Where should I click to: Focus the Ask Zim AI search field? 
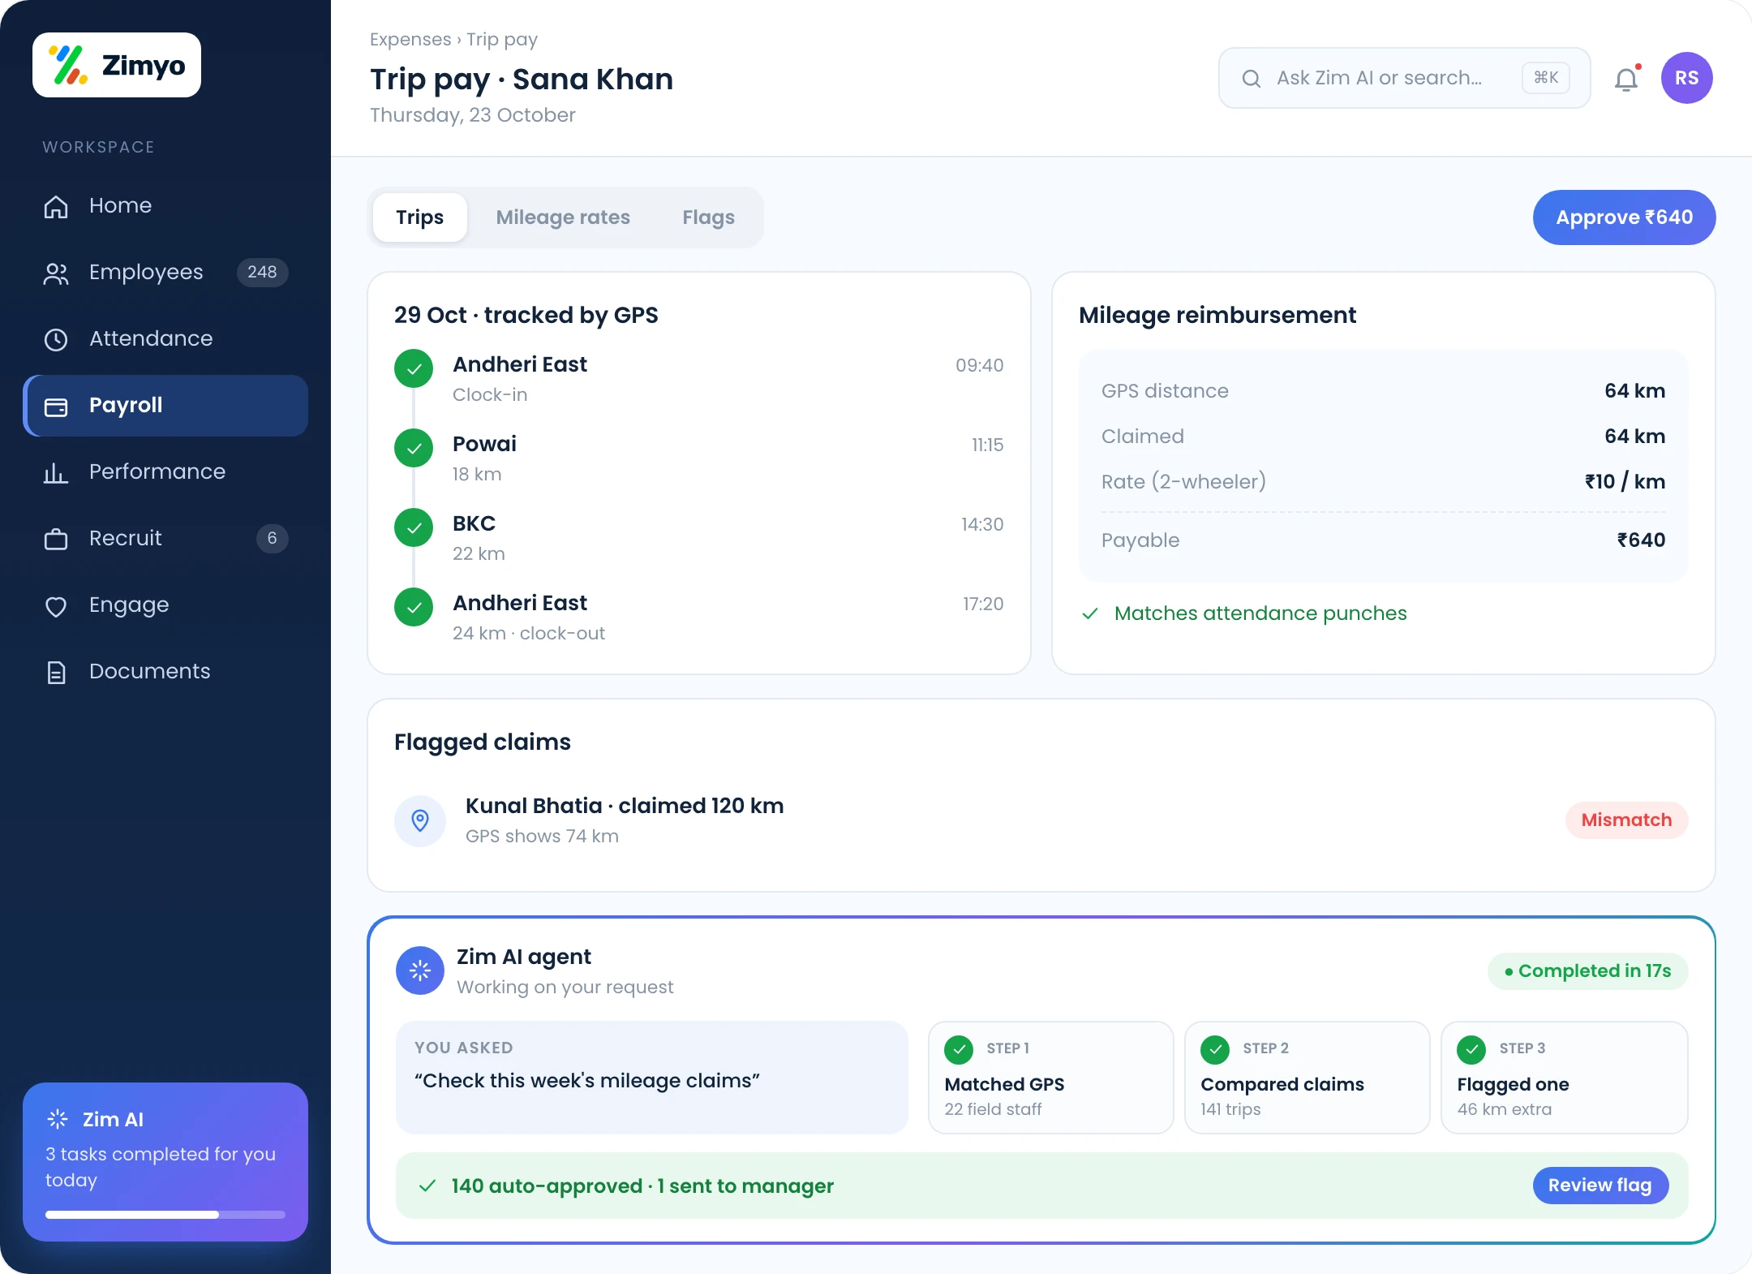(1404, 78)
